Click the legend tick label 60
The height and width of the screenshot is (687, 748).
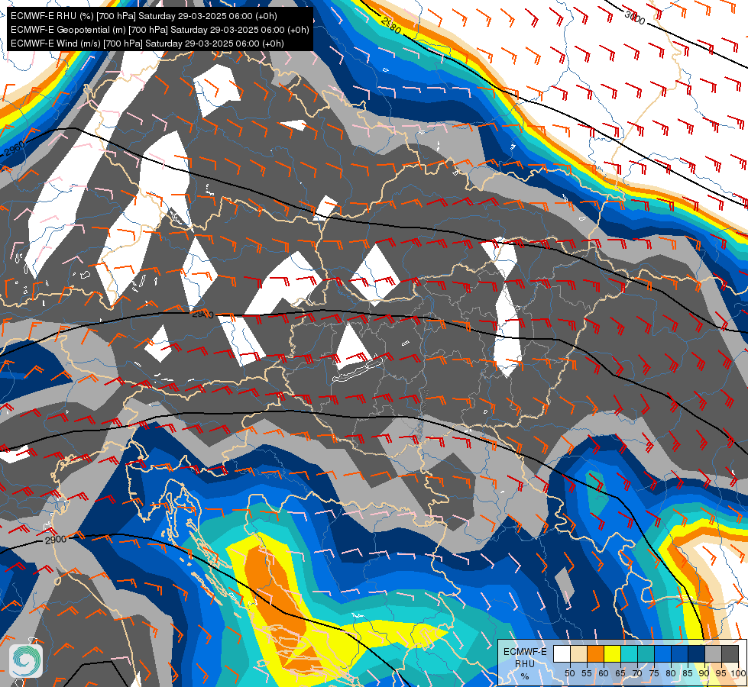point(604,673)
